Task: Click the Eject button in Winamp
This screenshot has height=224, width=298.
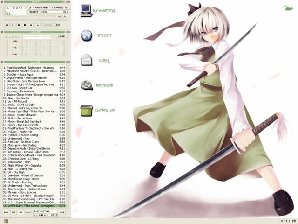Action: pos(37,25)
